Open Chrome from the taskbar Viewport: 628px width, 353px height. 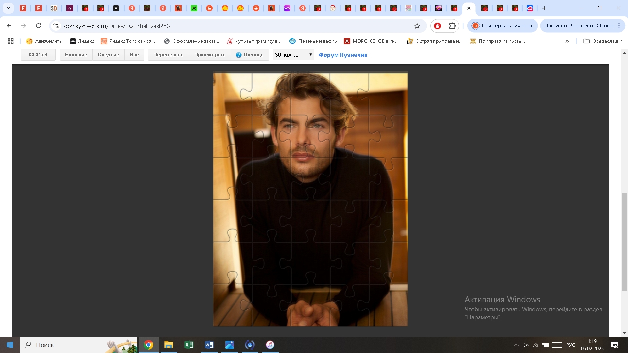(148, 345)
